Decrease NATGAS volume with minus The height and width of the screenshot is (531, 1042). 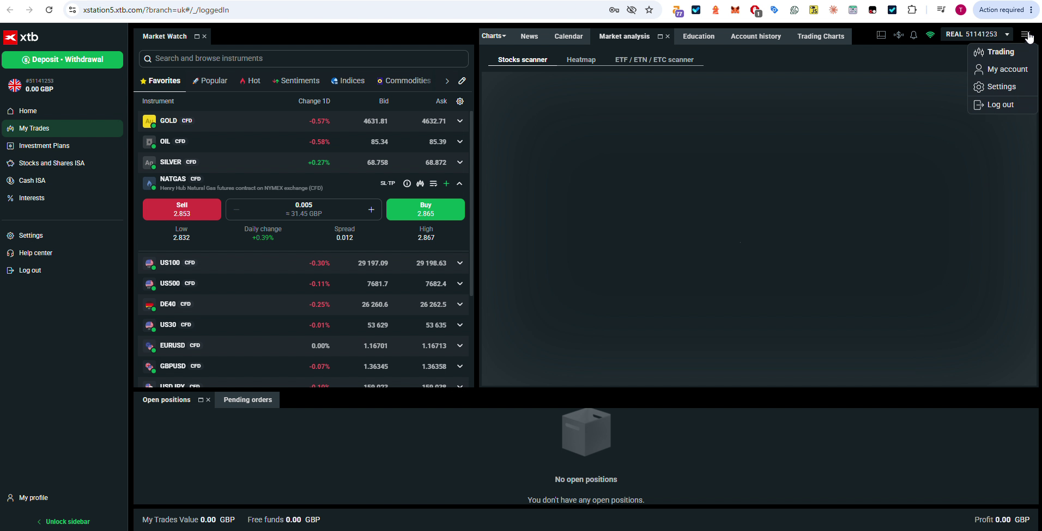(237, 209)
